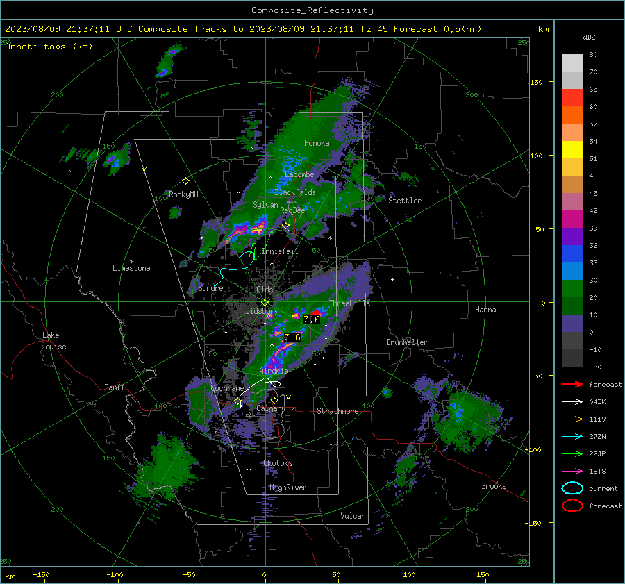Image resolution: width=625 pixels, height=584 pixels.
Task: Click the Brooks city label
Action: 494,486
